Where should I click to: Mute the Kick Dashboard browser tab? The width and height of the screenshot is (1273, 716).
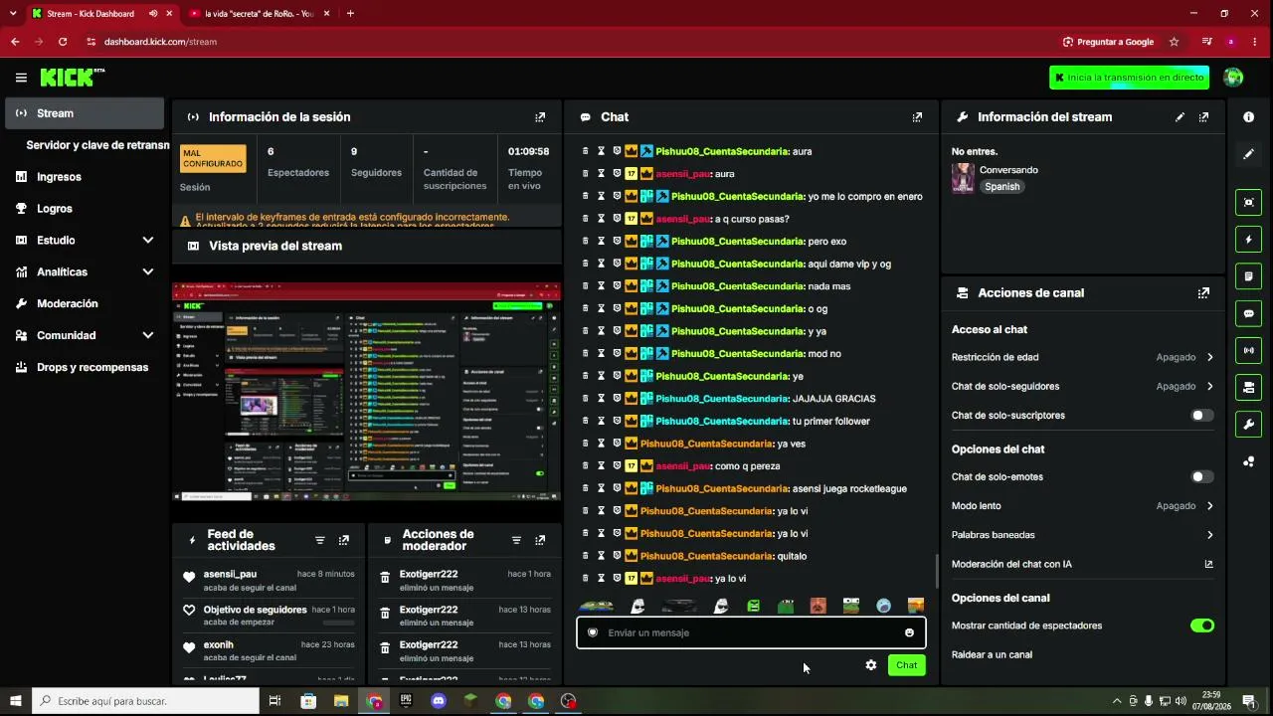click(x=153, y=14)
